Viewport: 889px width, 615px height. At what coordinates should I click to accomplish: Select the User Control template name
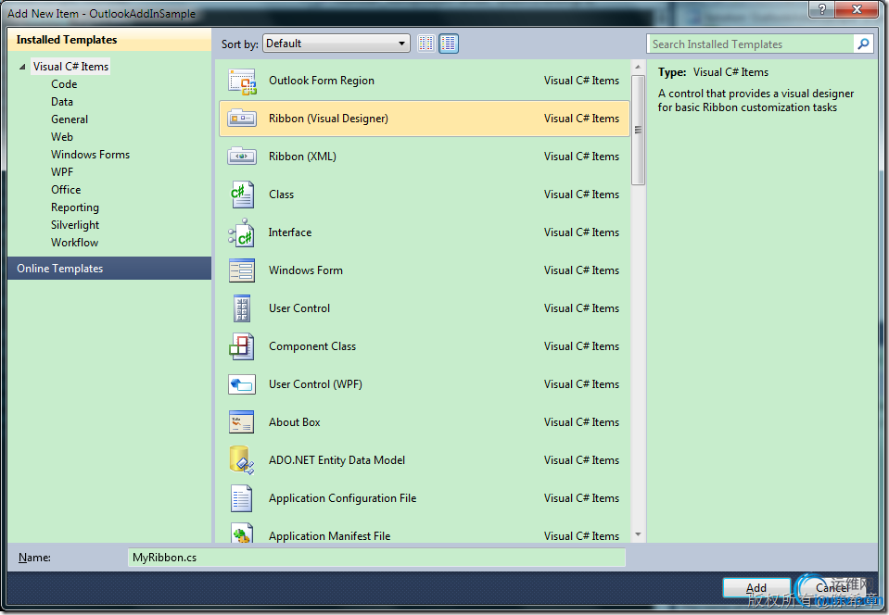299,308
